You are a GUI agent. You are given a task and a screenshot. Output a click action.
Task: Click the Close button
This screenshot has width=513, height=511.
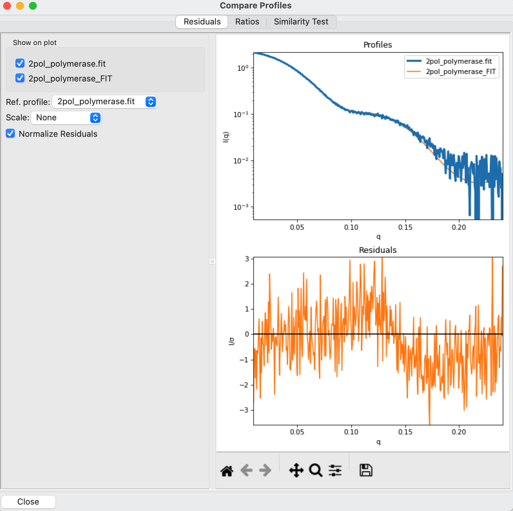click(x=28, y=502)
